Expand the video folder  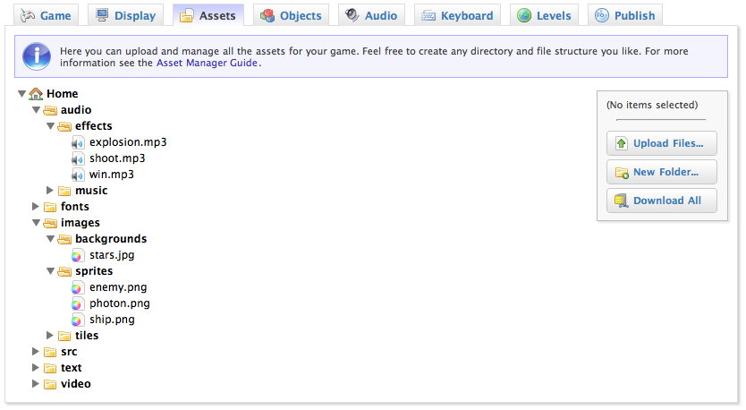coord(36,384)
